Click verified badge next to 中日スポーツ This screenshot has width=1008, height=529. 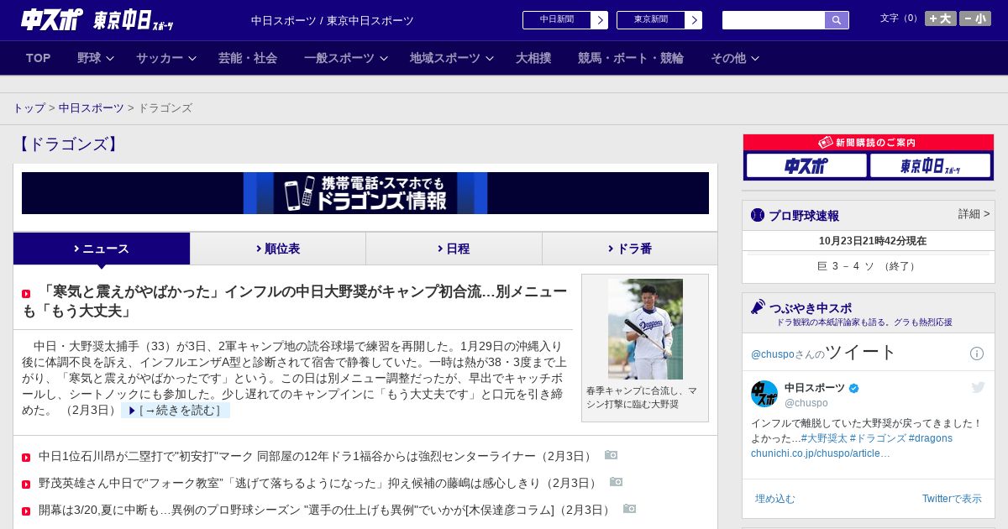pos(854,388)
